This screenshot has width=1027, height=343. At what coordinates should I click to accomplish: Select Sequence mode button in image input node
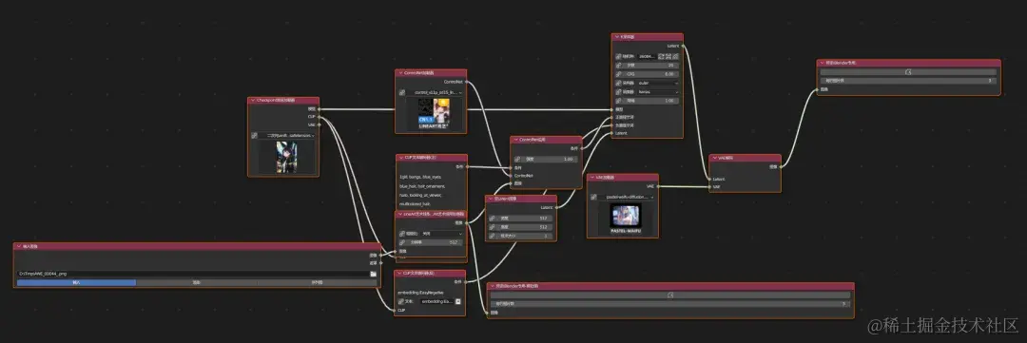pos(317,283)
